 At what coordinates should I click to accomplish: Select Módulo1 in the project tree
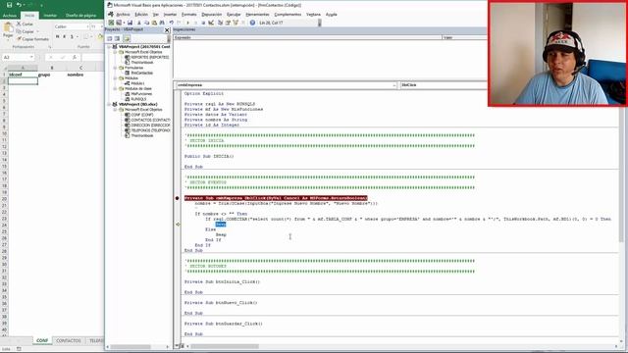137,83
